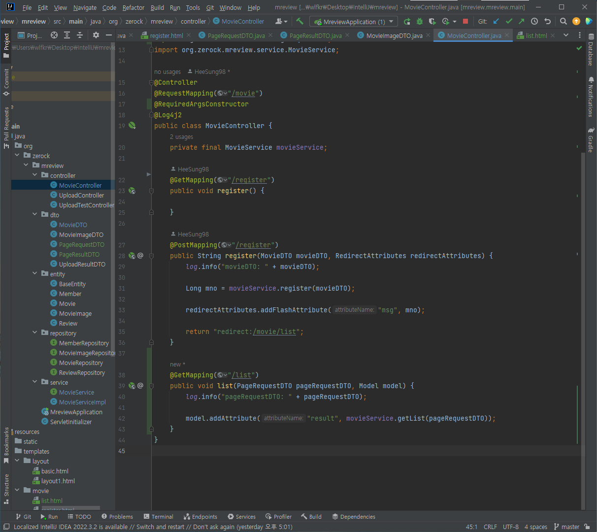Image resolution: width=597 pixels, height=532 pixels.
Task: Open the Project view selector dropdown
Action: 30,35
